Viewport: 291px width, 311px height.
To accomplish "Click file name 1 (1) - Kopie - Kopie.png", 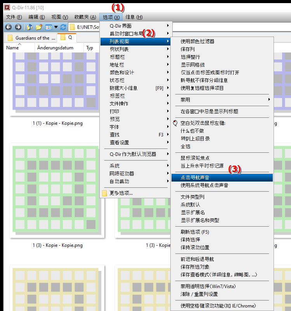I will click(x=57, y=123).
